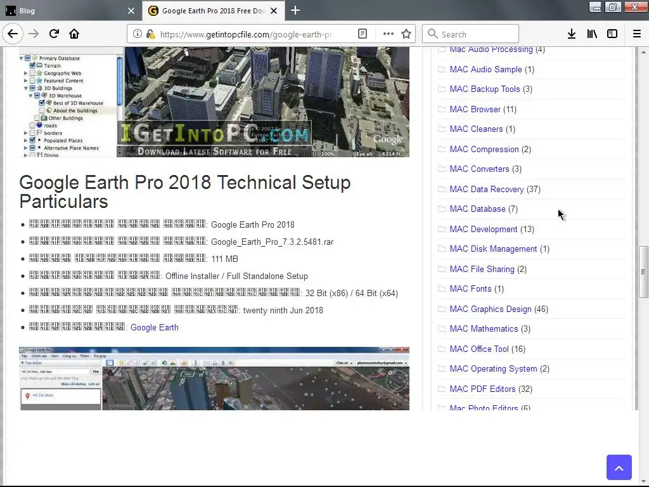Open the browser home page
Image resolution: width=649 pixels, height=487 pixels.
point(74,34)
